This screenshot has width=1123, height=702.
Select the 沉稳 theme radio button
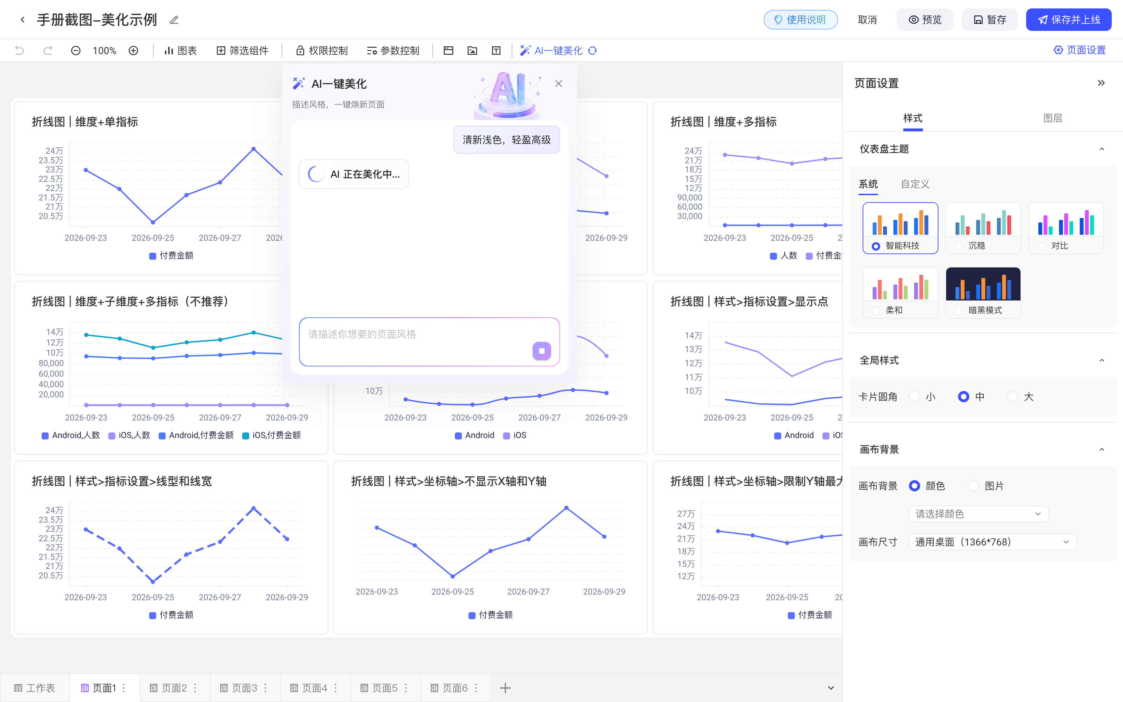[x=959, y=246]
